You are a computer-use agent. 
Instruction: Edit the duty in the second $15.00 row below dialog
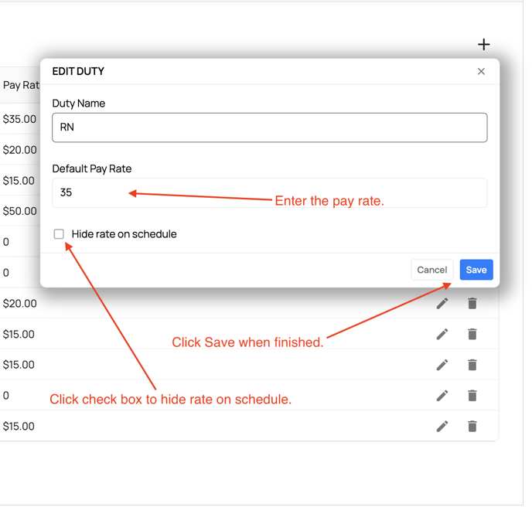(442, 365)
